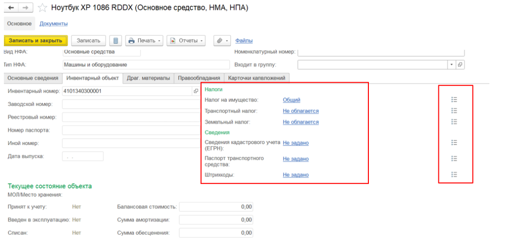Open the document list icon beside Записать

[x=115, y=41]
